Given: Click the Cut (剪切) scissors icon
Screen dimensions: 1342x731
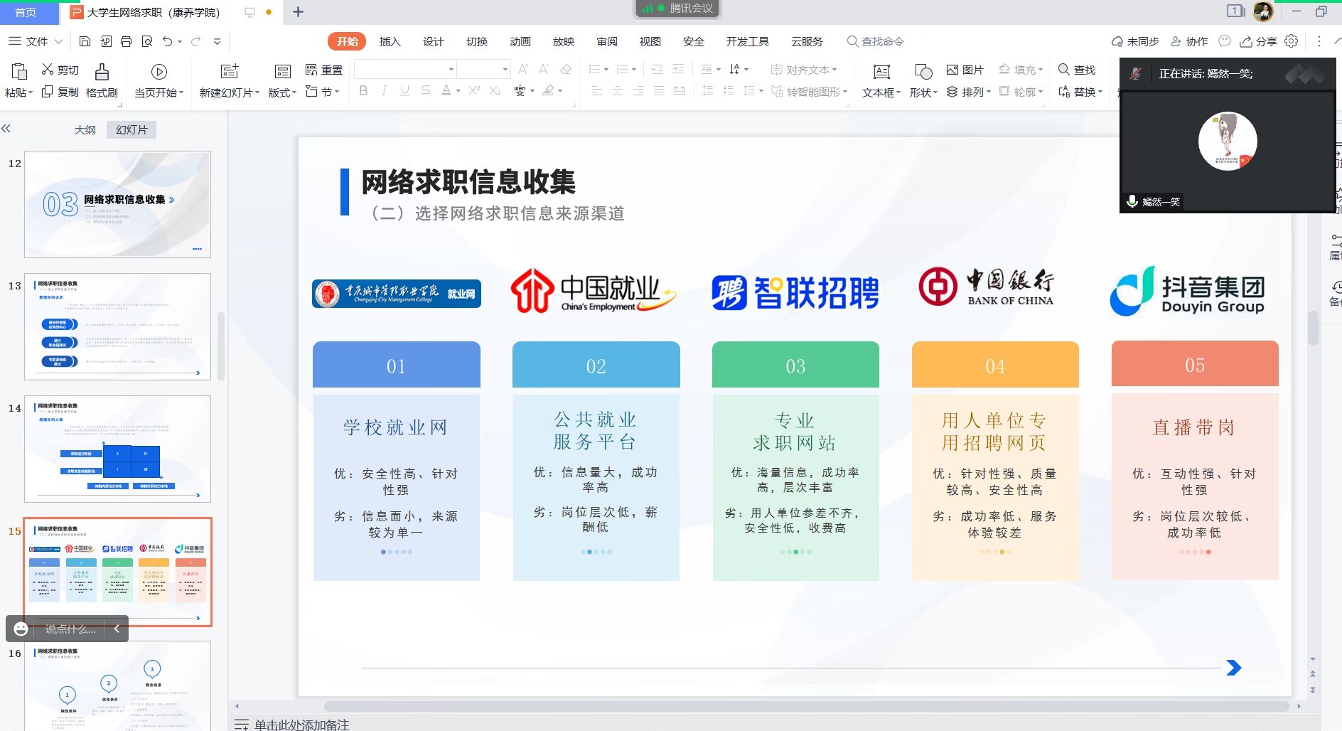Looking at the screenshot, I should [x=48, y=69].
